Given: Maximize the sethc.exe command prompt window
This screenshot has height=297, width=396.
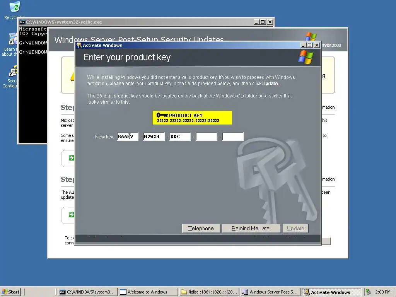Looking at the screenshot, I should pyautogui.click(x=263, y=22).
